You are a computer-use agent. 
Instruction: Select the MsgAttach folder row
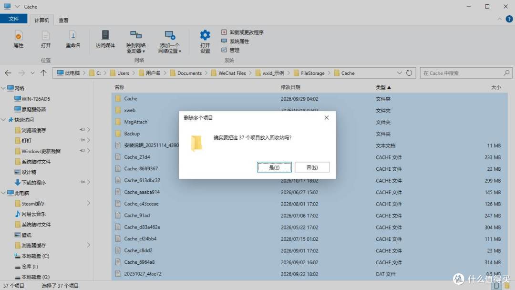click(x=309, y=122)
